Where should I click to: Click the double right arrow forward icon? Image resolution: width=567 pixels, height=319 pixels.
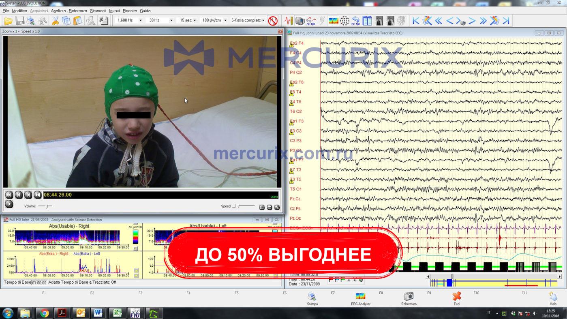(483, 21)
